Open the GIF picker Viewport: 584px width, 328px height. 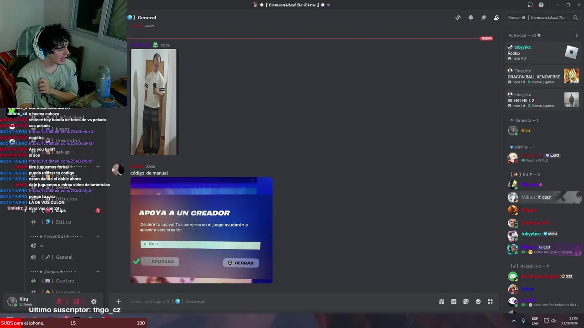[454, 302]
